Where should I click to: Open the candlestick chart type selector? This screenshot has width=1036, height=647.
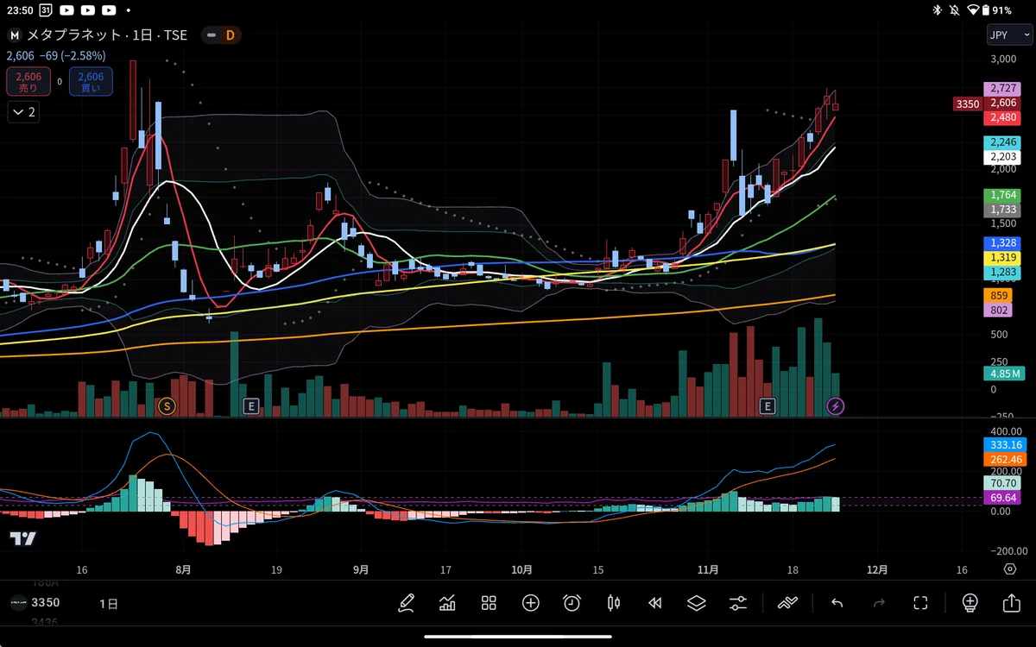pyautogui.click(x=614, y=603)
